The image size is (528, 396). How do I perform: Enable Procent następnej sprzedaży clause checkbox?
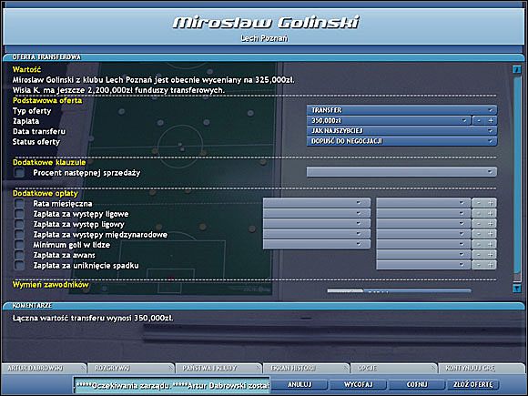pos(19,173)
